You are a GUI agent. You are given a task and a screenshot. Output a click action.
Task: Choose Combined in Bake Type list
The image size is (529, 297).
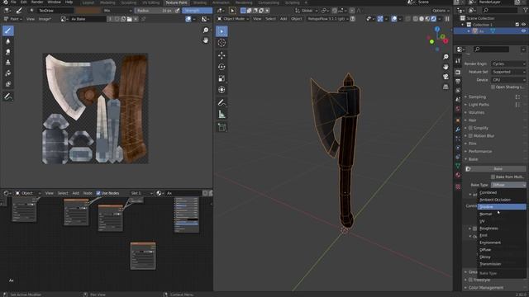tap(502, 192)
